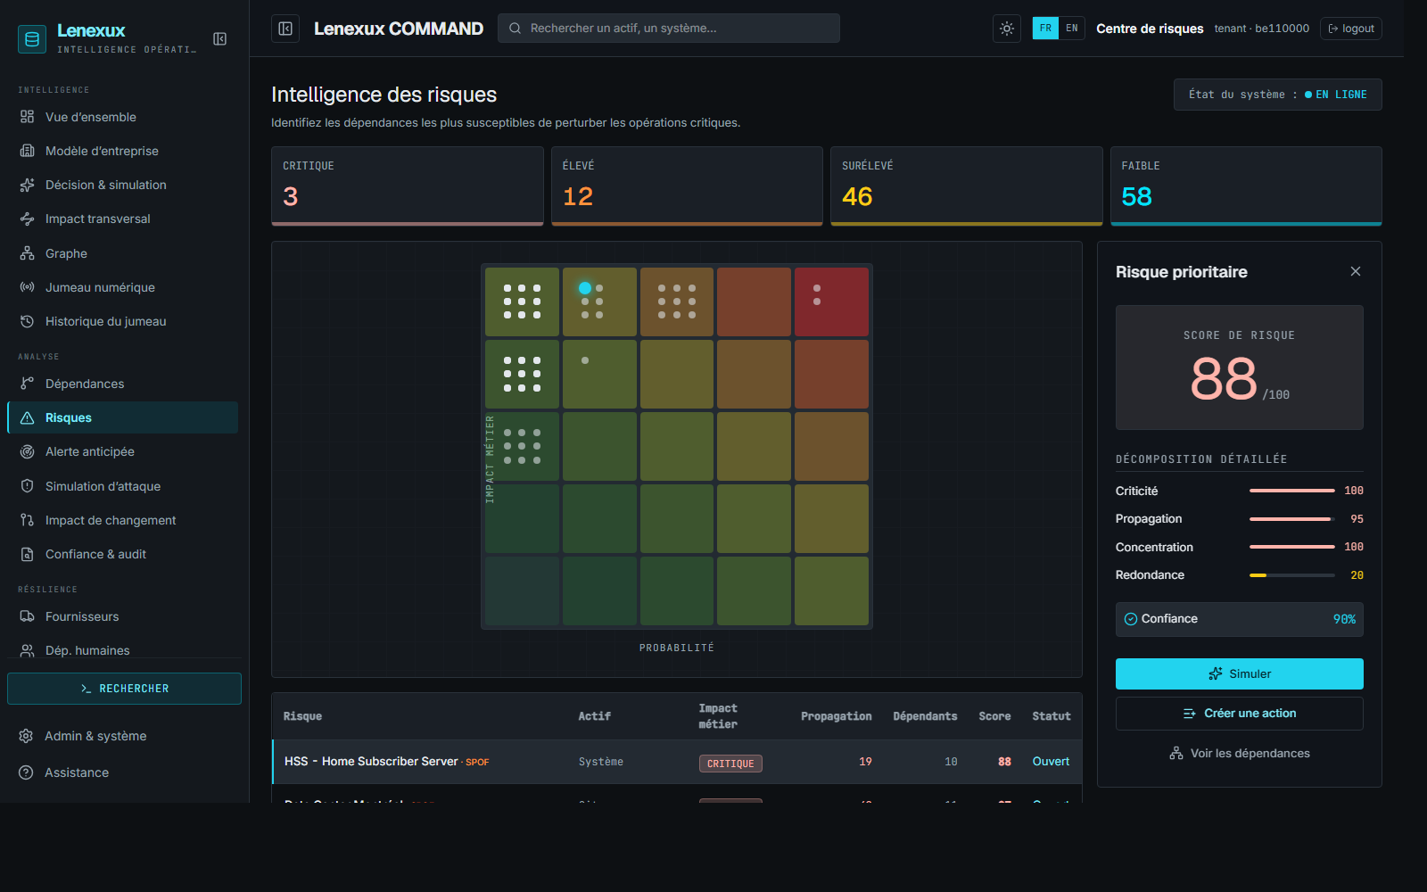This screenshot has height=892, width=1427.
Task: Click the top-right red matrix cell
Action: pyautogui.click(x=831, y=301)
